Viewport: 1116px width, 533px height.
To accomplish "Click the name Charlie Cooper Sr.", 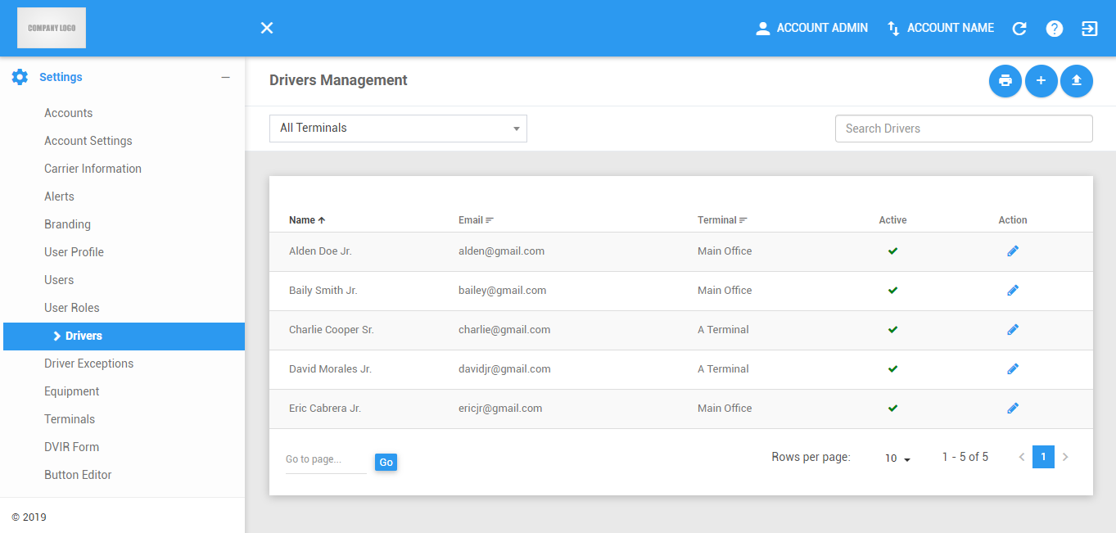I will click(x=332, y=330).
